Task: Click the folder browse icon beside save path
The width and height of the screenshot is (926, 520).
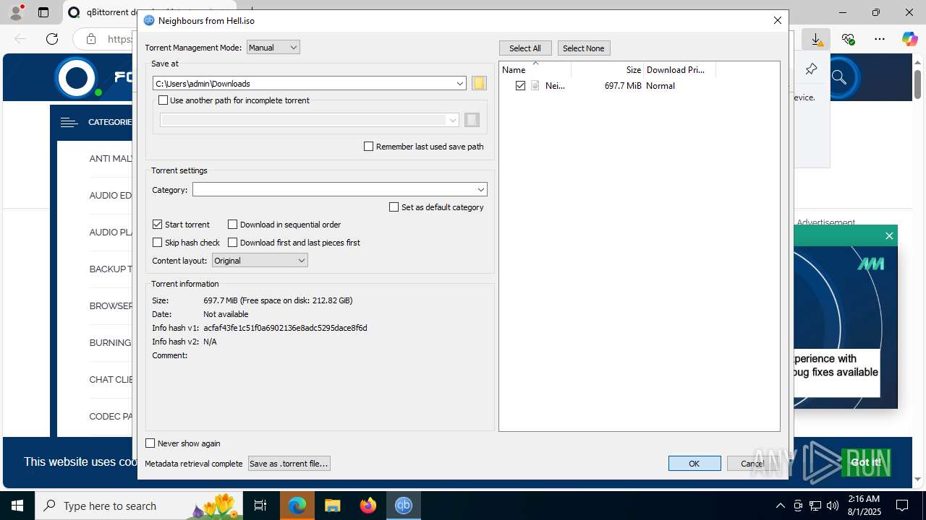Action: pos(479,83)
